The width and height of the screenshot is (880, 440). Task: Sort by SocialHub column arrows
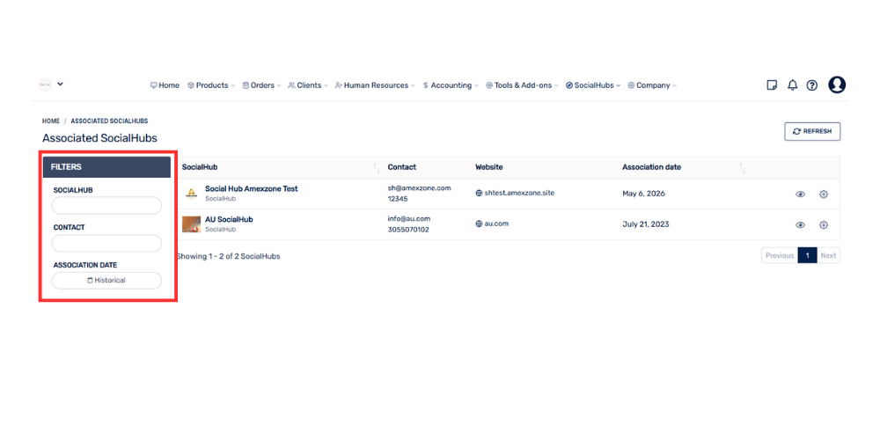pyautogui.click(x=377, y=168)
